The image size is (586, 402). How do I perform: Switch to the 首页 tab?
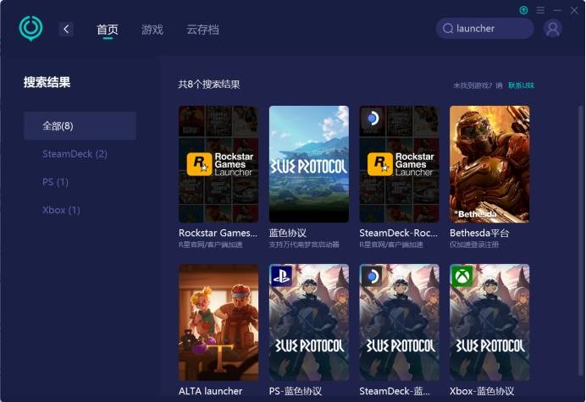point(108,30)
